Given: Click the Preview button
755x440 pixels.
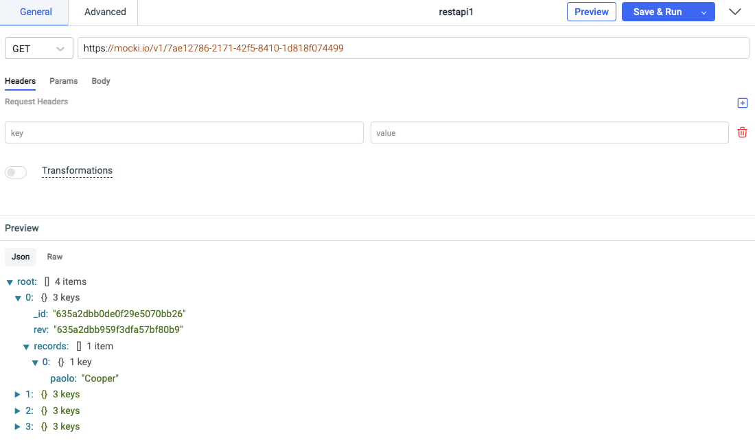Looking at the screenshot, I should pyautogui.click(x=591, y=12).
